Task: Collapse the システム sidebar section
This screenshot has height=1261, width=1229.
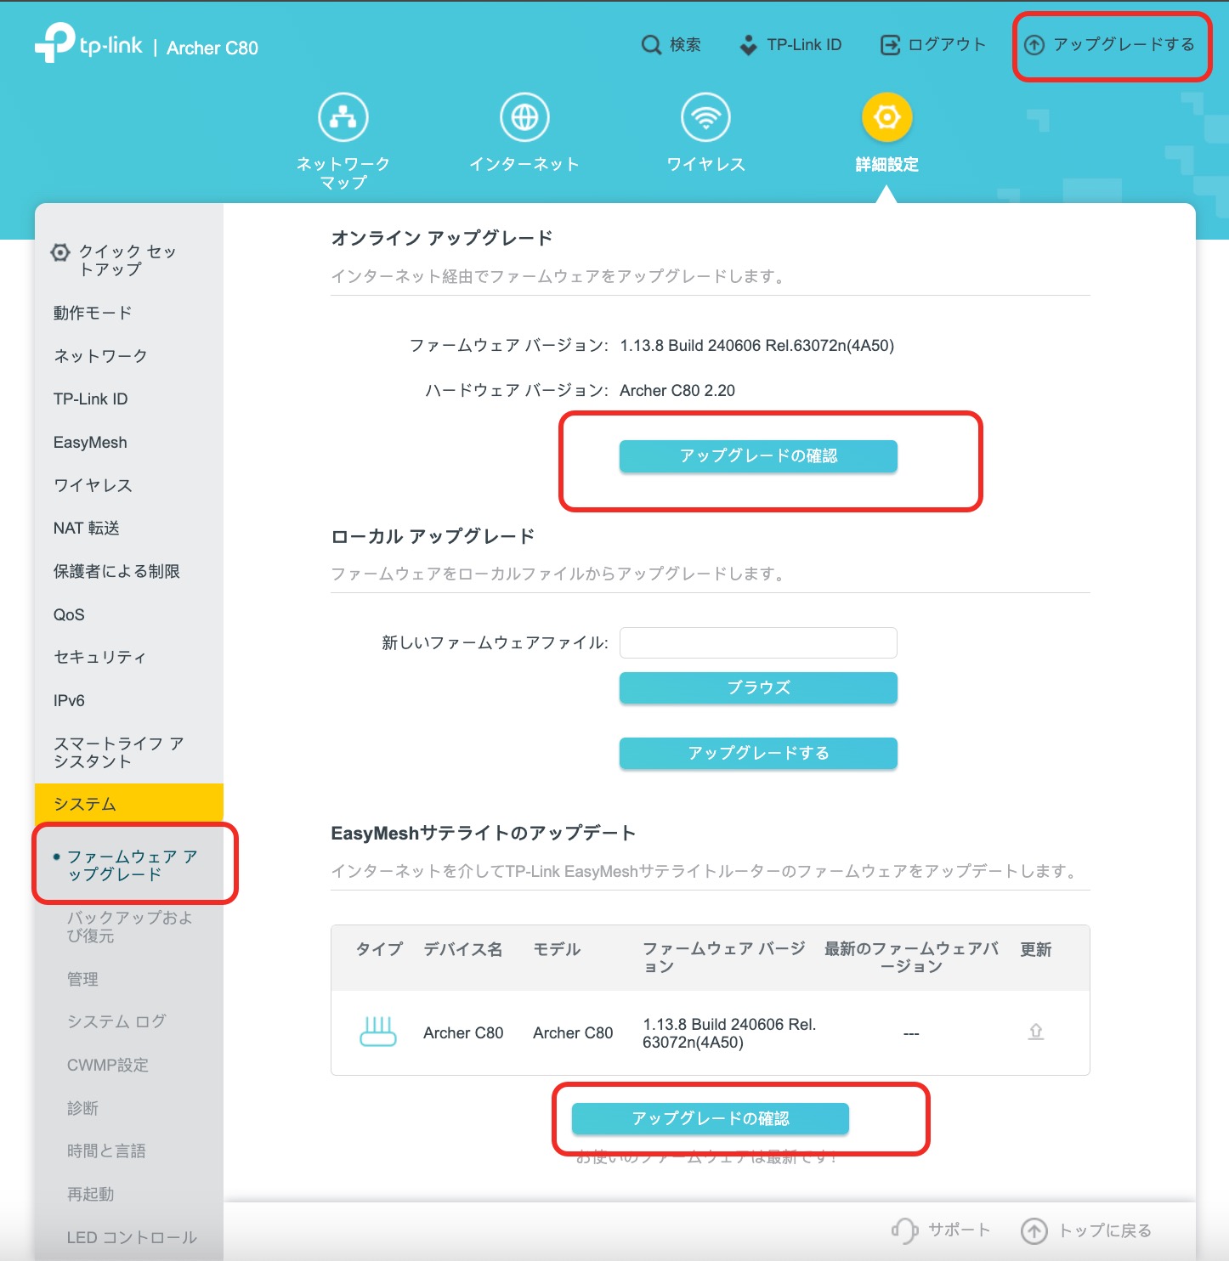Action: coord(128,803)
